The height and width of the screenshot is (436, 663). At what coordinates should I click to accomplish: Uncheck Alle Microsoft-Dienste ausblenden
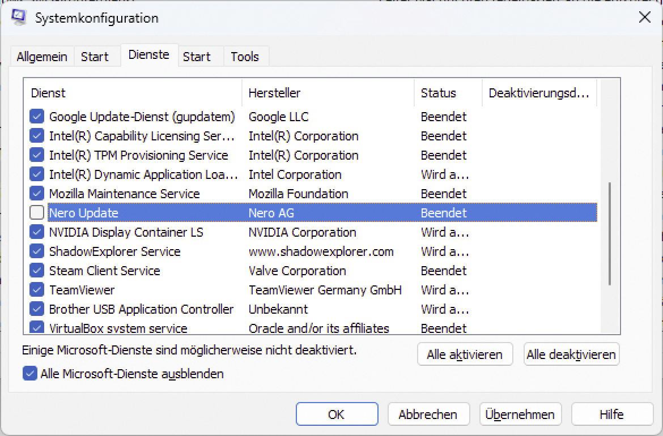coord(30,374)
